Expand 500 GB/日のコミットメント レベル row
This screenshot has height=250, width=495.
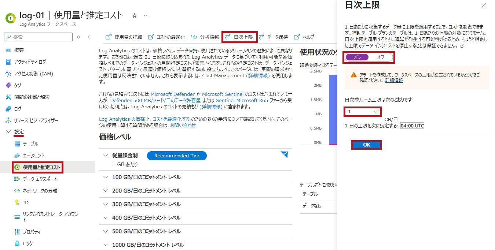(x=106, y=231)
